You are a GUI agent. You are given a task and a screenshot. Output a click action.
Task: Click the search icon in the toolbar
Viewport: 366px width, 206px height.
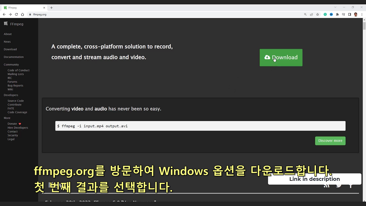click(305, 14)
